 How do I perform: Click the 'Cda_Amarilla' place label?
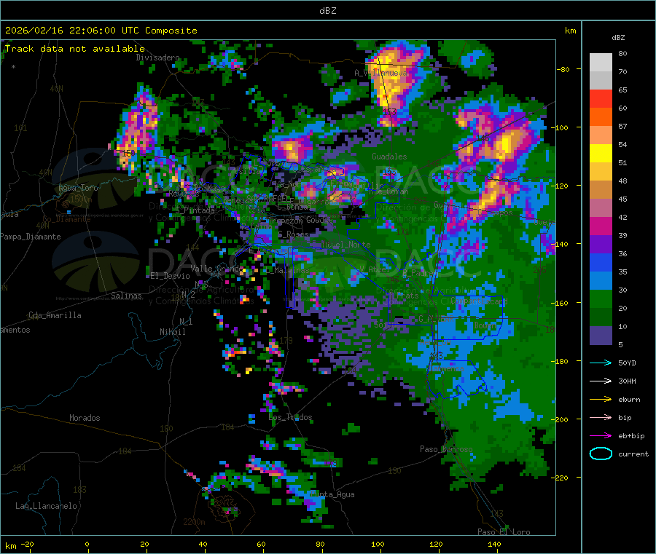(x=55, y=315)
